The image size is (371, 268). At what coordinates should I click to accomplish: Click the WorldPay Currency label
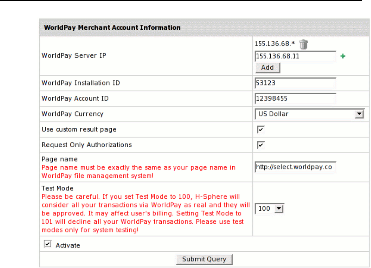click(x=73, y=114)
